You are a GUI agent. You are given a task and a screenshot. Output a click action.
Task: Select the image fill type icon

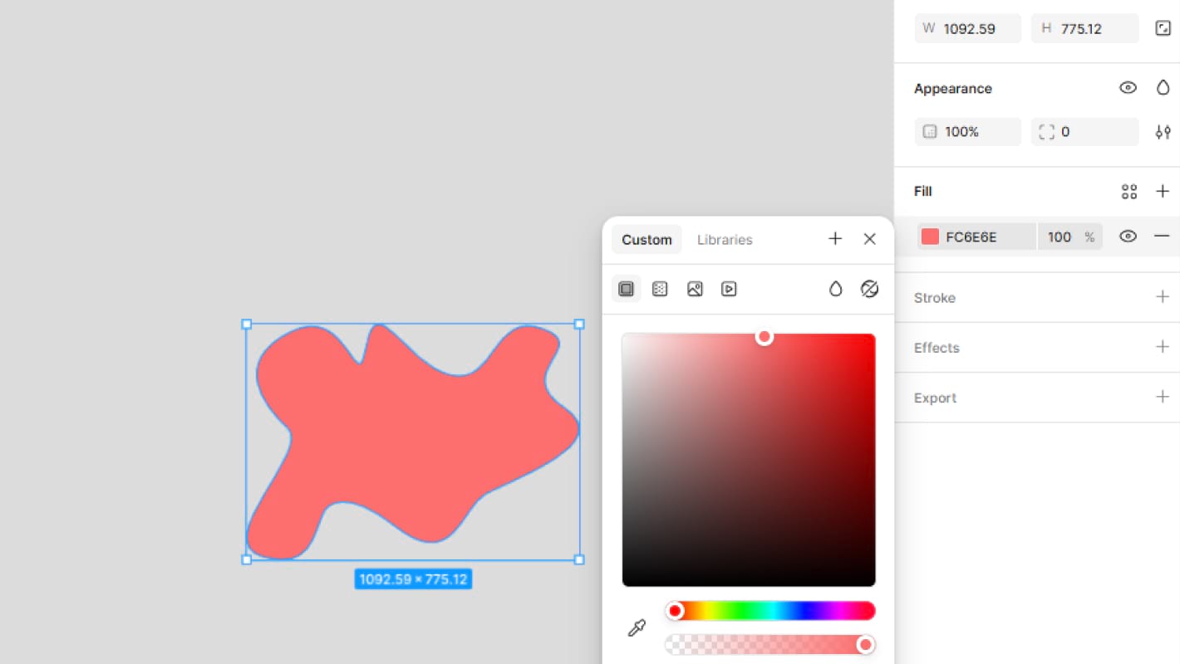695,289
